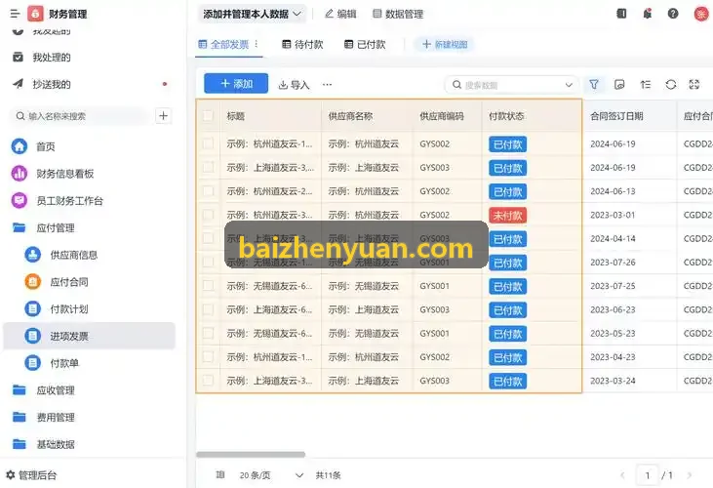Toggle the select-all header checkbox
This screenshot has height=488, width=713.
[x=208, y=116]
